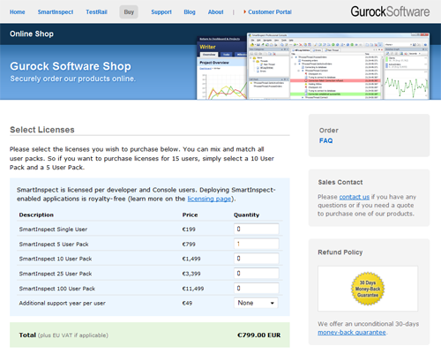The height and width of the screenshot is (354, 441).
Task: Focus the SmartInspect Single User quantity field
Action: click(x=257, y=229)
